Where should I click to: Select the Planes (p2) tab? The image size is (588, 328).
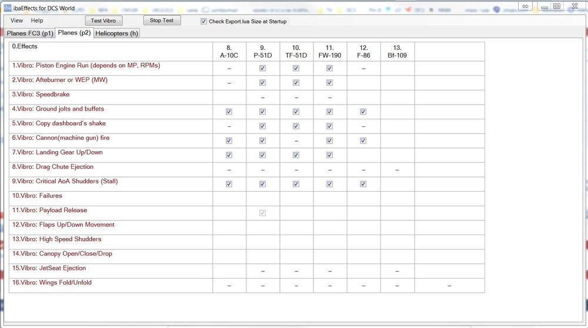74,32
